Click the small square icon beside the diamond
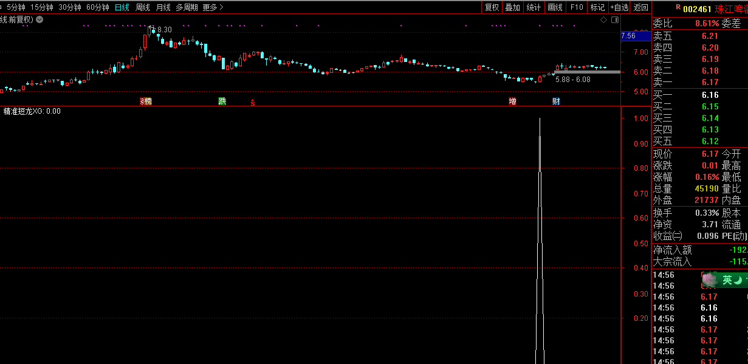The height and width of the screenshot is (364, 748). coord(614,20)
